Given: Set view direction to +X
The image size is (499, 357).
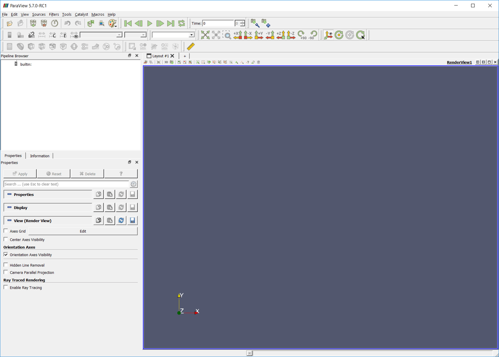Looking at the screenshot, I should click(x=238, y=35).
